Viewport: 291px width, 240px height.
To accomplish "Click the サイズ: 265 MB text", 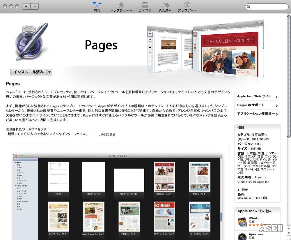I will 249,149.
